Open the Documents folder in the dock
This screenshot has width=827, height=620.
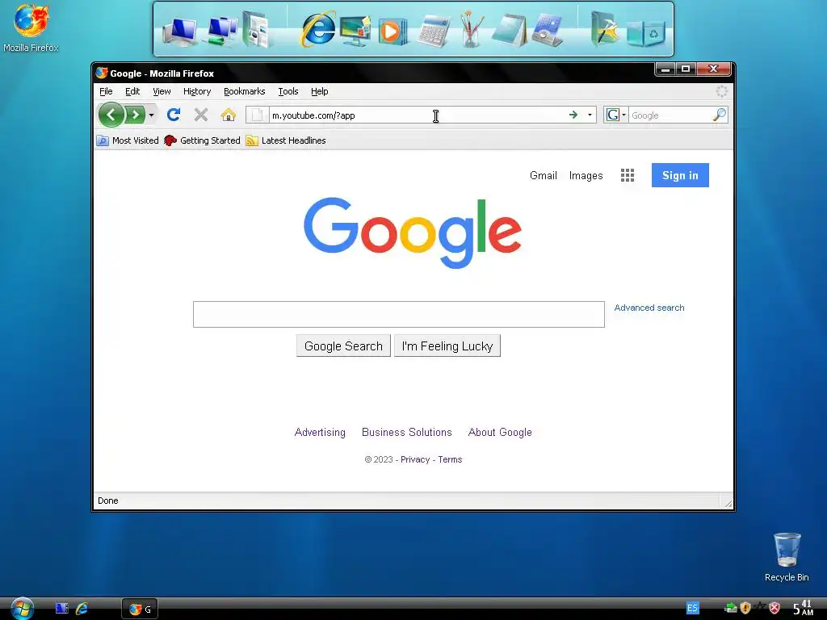click(256, 31)
